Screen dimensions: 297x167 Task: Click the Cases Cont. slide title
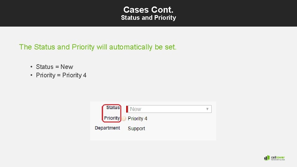tap(148, 10)
